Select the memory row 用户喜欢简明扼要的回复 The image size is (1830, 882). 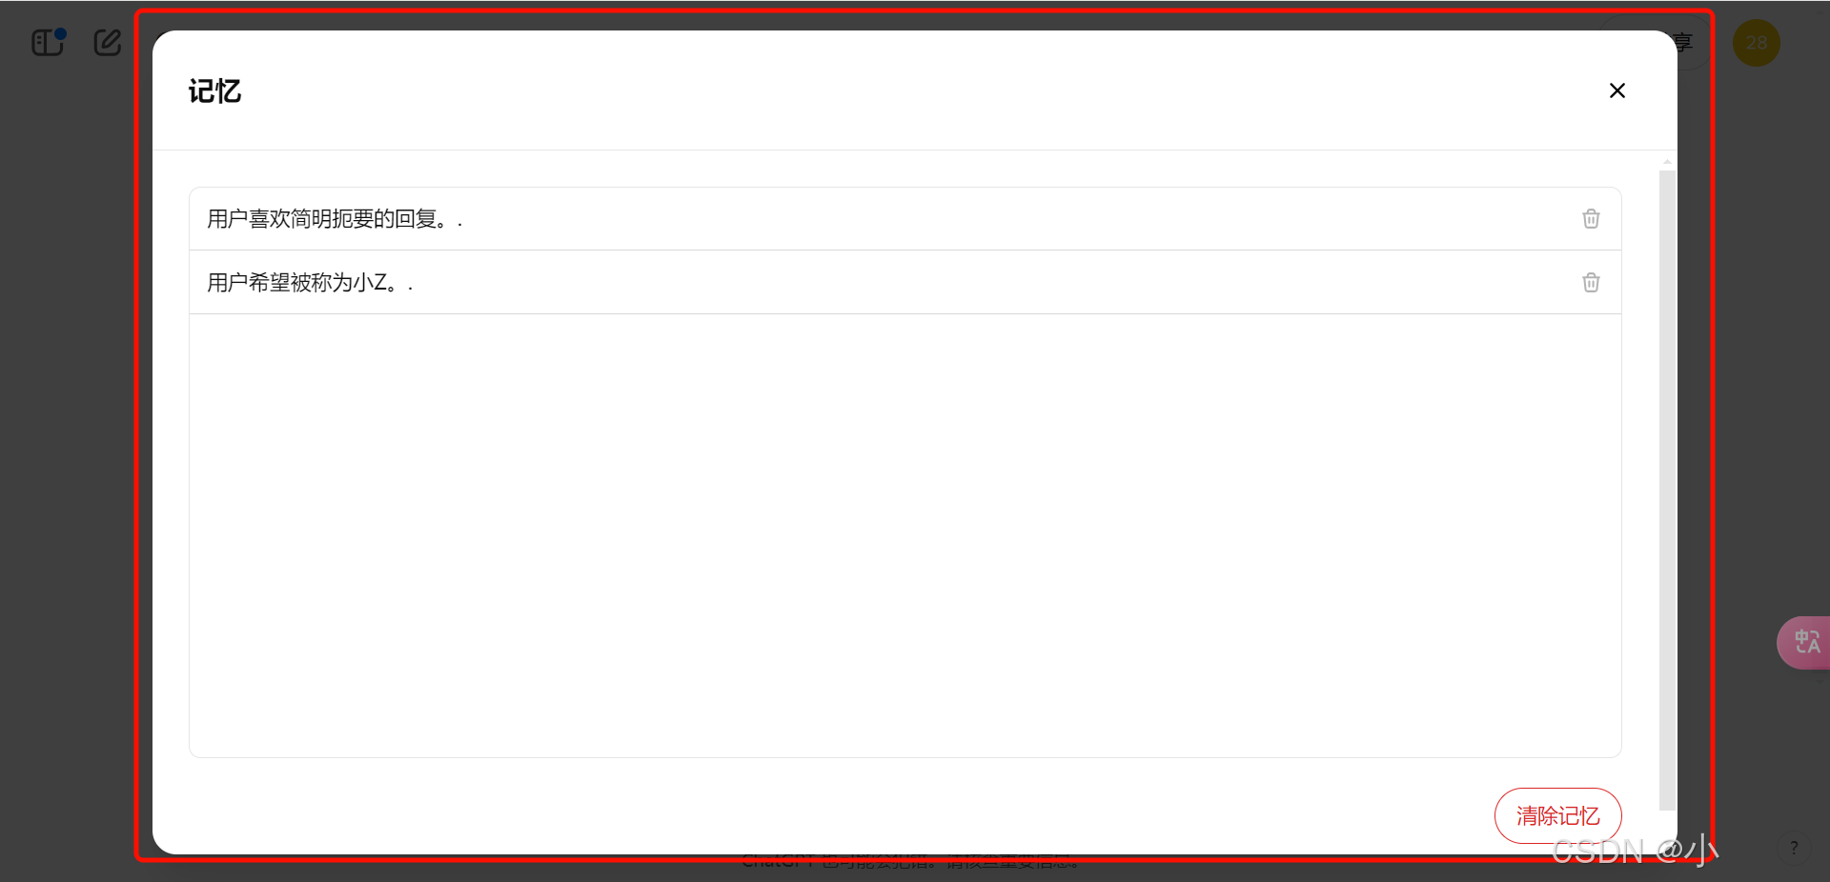tap(905, 219)
